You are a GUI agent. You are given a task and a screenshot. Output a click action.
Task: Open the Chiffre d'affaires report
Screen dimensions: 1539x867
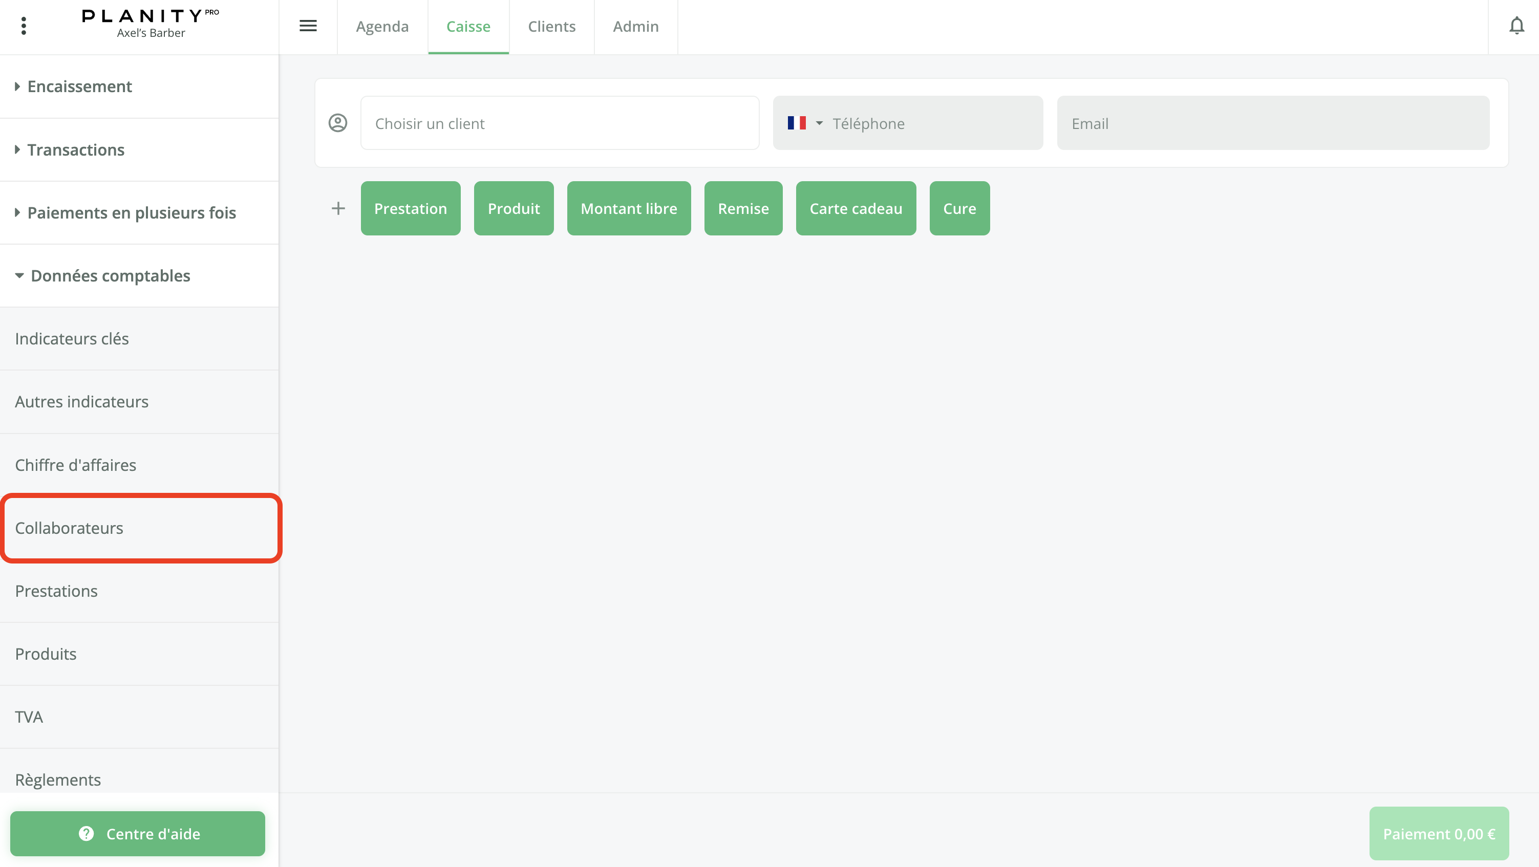(75, 465)
